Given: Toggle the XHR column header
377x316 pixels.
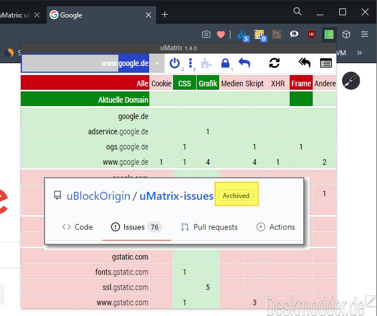Looking at the screenshot, I should tap(278, 82).
